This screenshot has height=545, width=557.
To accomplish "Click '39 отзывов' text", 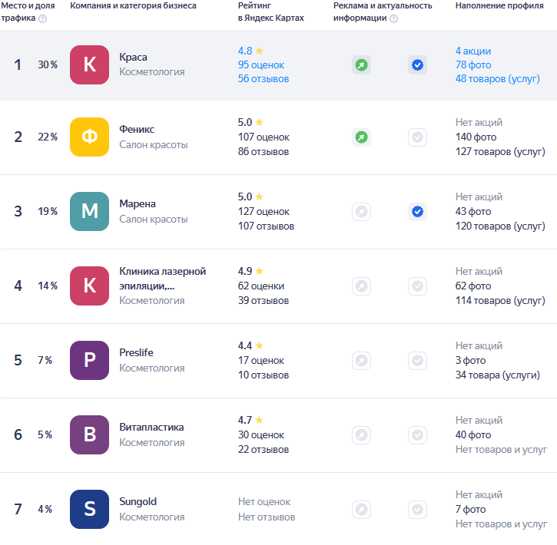I will pyautogui.click(x=264, y=301).
